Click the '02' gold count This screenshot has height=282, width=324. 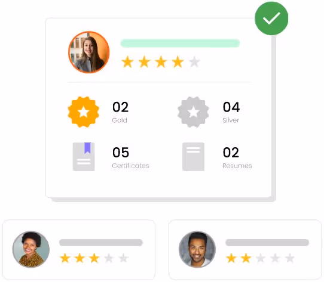121,107
